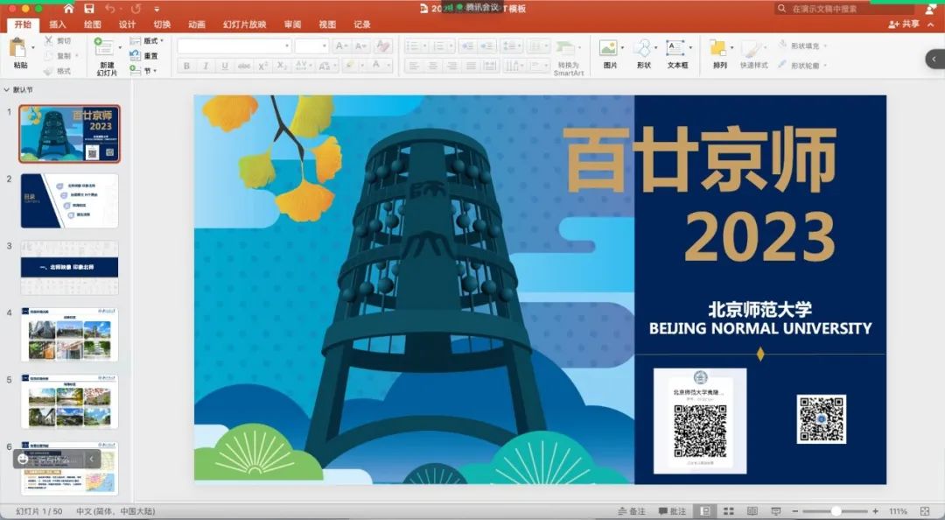Switch to the 切换 tab
This screenshot has height=520, width=945.
[x=162, y=25]
